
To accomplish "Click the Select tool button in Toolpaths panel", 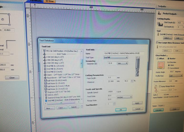I will (x=168, y=38).
